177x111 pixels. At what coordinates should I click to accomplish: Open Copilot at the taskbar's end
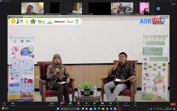point(174,109)
